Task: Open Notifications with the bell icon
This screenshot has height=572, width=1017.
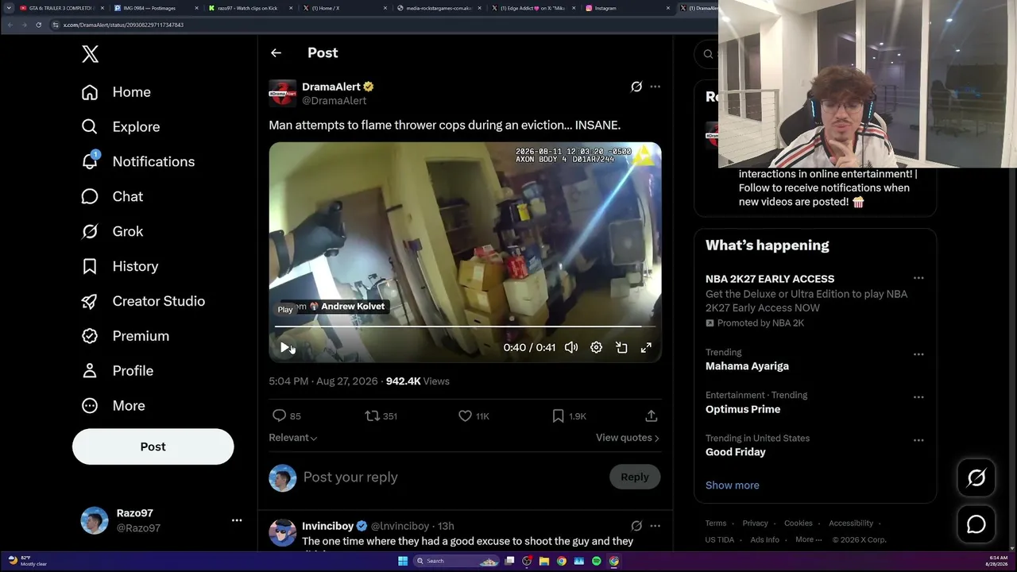Action: tap(138, 161)
